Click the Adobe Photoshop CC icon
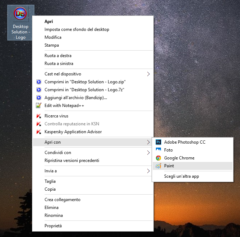Viewport: 240px width, 237px height. pyautogui.click(x=158, y=142)
